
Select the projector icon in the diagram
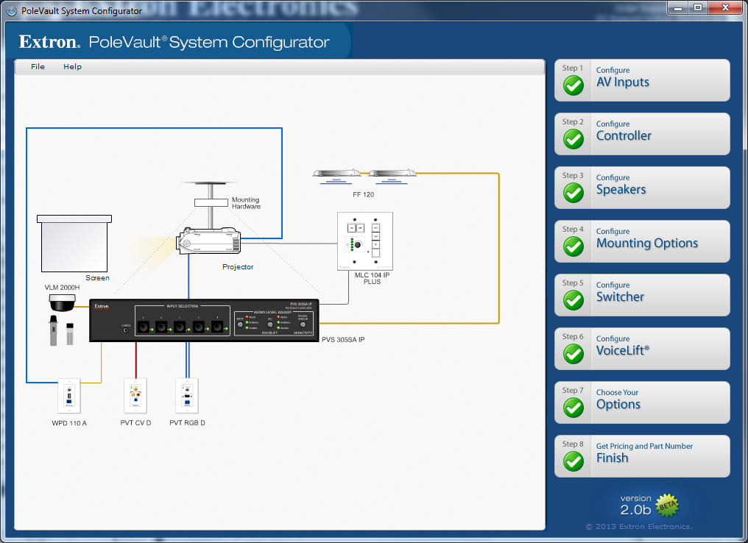click(208, 242)
